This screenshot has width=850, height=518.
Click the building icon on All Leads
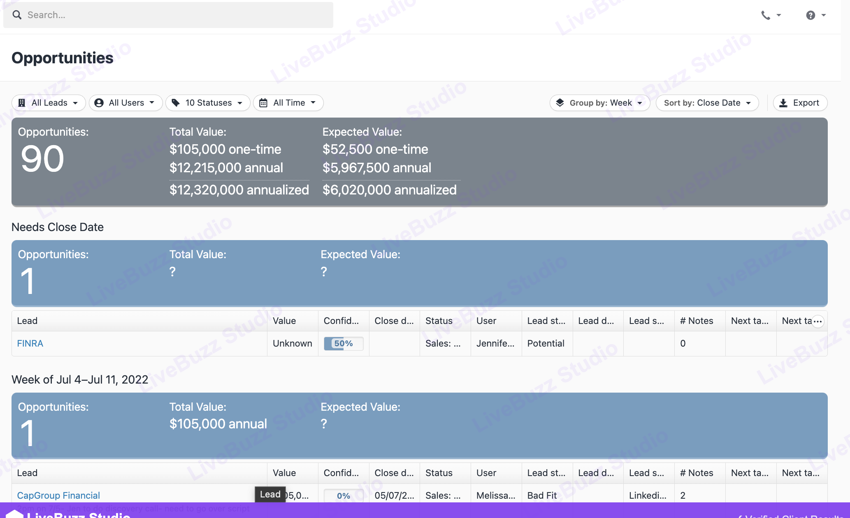22,103
